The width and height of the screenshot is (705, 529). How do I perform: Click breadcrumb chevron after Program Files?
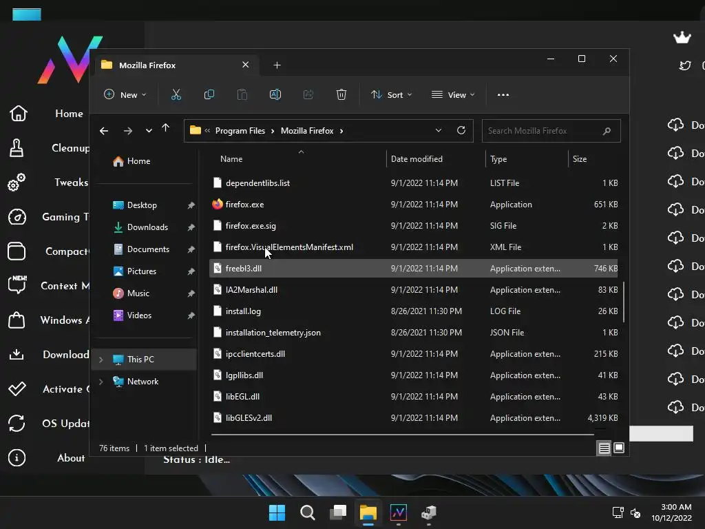273,131
